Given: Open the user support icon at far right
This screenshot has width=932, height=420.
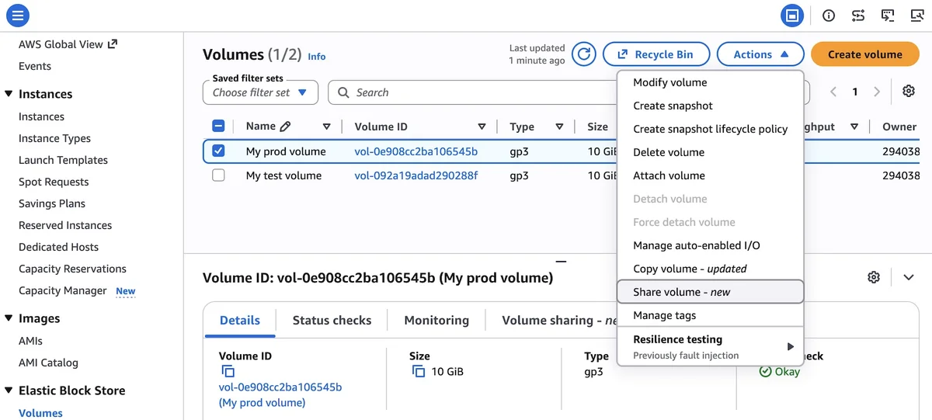Looking at the screenshot, I should pos(917,15).
